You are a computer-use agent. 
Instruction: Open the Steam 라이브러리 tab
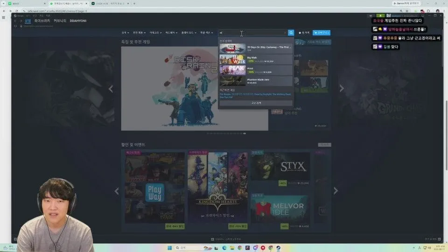click(42, 21)
